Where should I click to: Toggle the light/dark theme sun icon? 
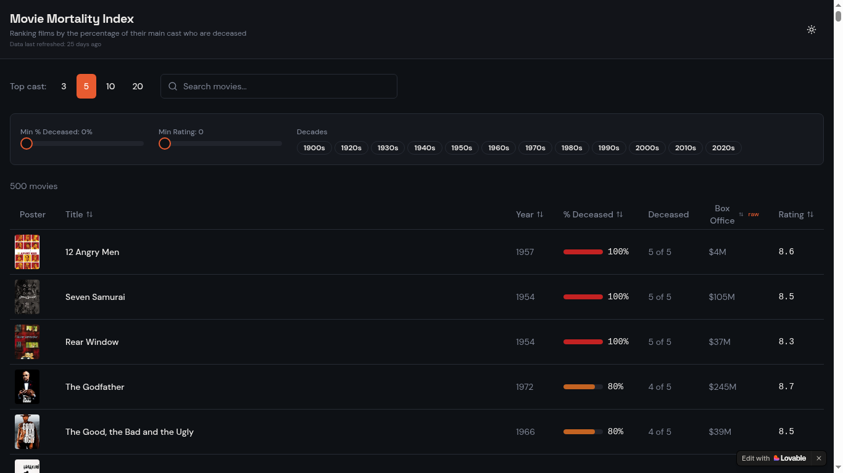point(812,30)
